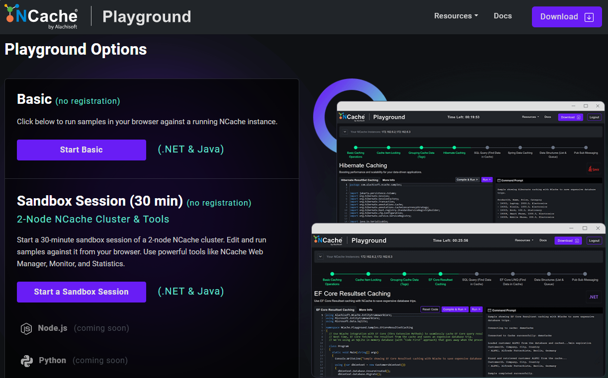Viewport: 608px width, 378px height.
Task: Expand NCache Instances chevron in EF Core screenshot
Action: (321, 257)
